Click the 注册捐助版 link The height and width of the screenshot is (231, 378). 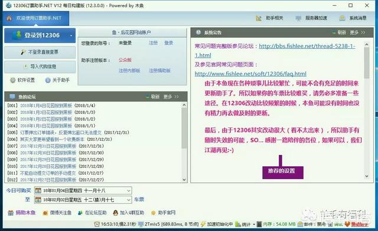tap(159, 71)
